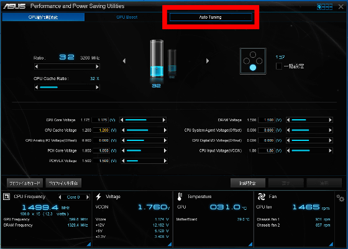Select next core with Core 0 right arrow
Screen dimensions: 348x249
click(88, 197)
